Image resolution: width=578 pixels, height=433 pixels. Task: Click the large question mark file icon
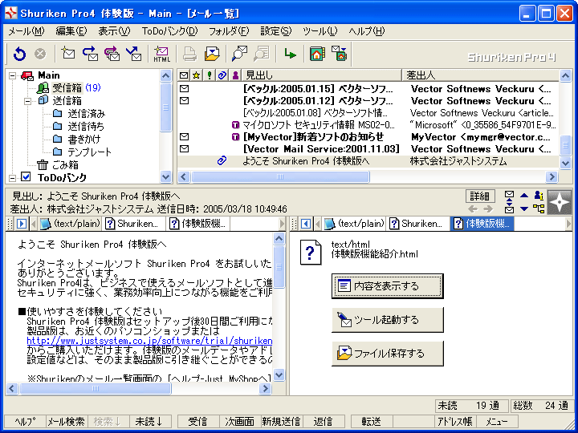point(311,253)
